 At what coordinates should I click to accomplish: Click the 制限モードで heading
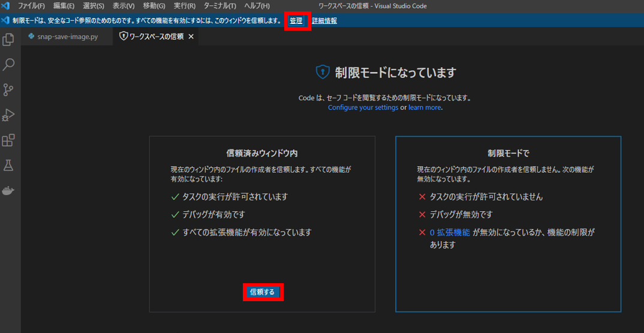pos(508,154)
